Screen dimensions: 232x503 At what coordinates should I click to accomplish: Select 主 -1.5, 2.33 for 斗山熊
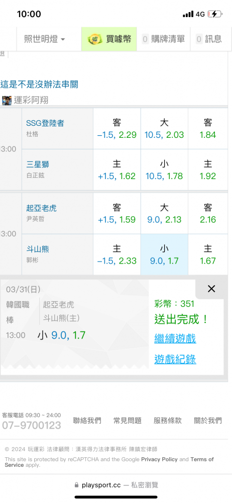[x=117, y=255]
